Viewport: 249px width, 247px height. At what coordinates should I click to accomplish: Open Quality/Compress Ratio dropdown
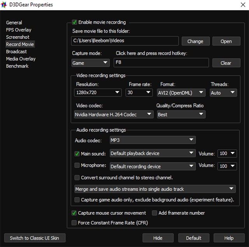click(181, 114)
